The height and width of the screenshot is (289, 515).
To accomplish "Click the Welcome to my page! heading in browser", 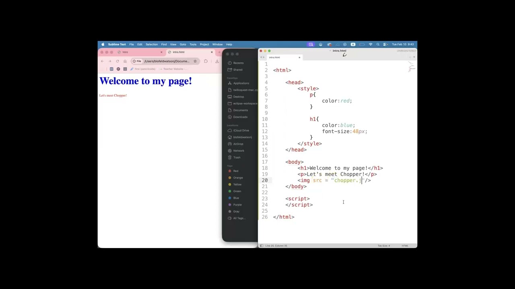I will tap(146, 81).
